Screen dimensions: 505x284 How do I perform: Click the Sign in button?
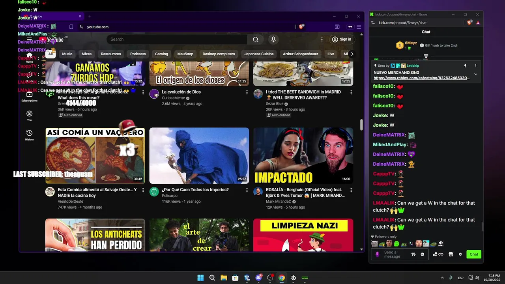342,39
